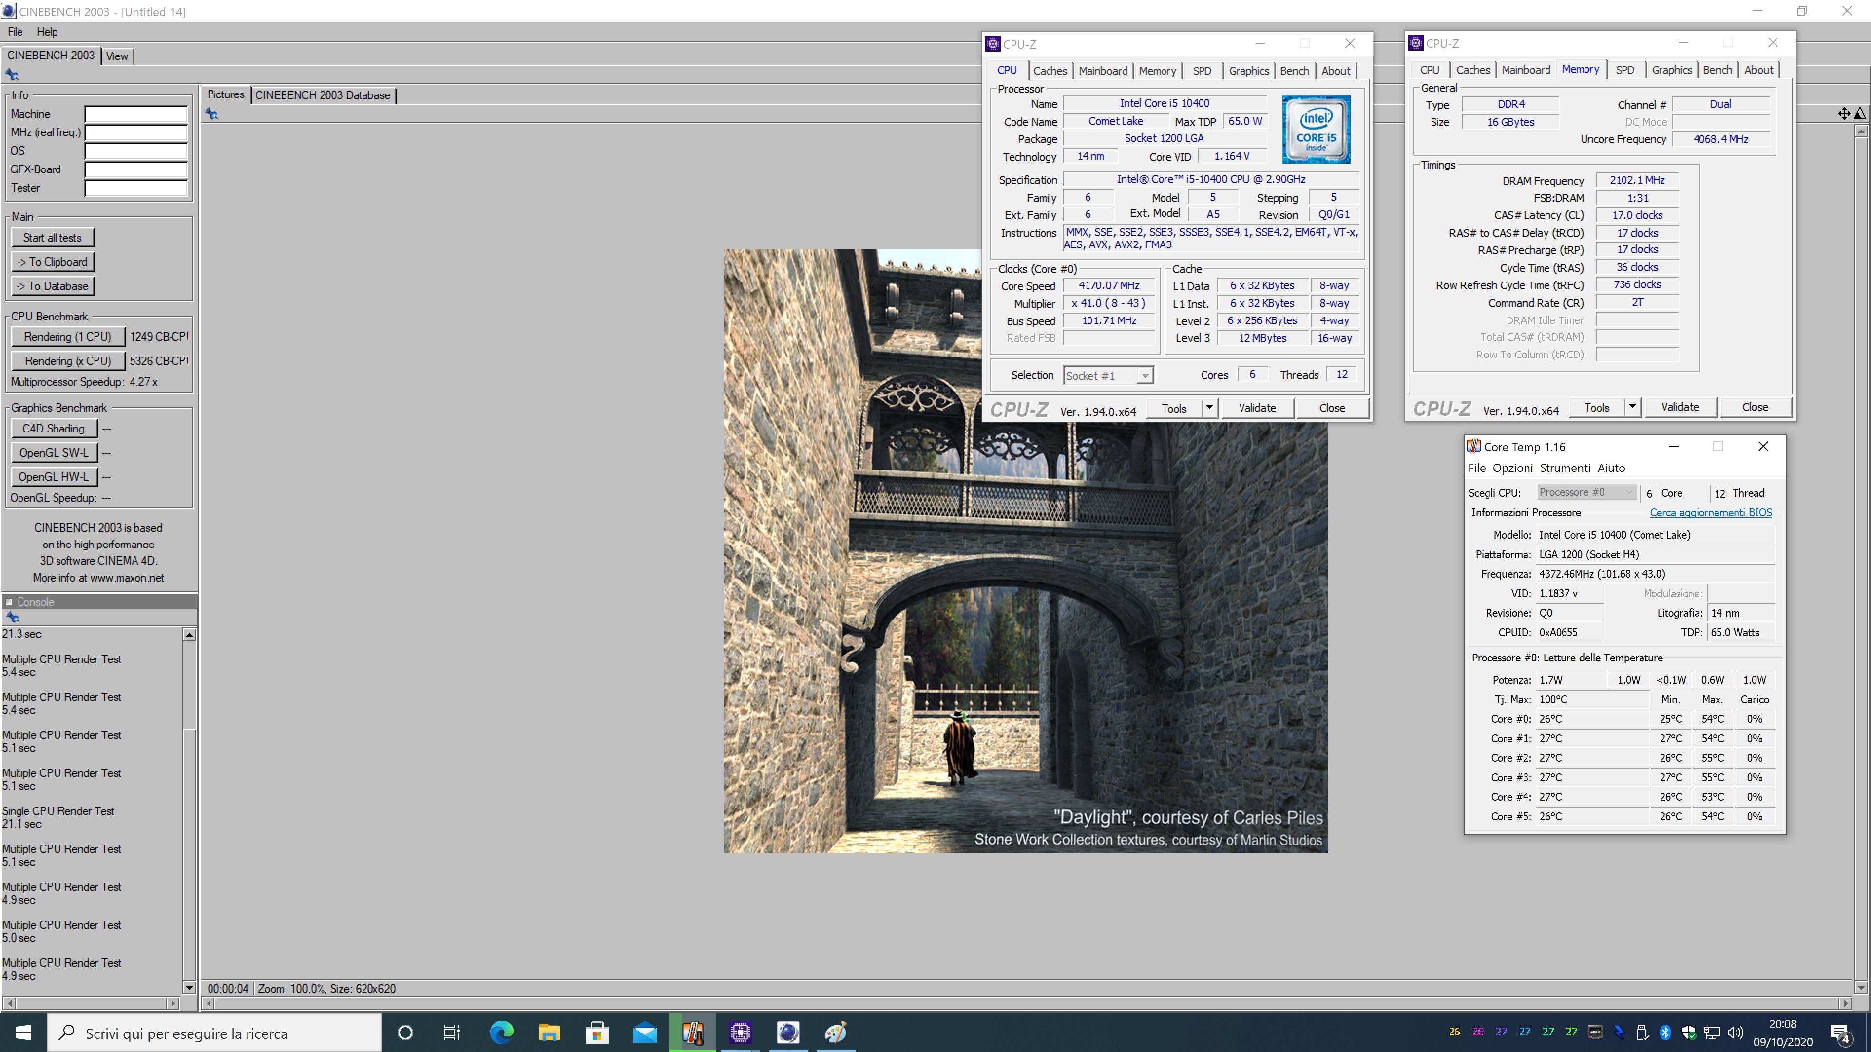Open the Windows Start menu
1871x1052 pixels.
click(23, 1033)
